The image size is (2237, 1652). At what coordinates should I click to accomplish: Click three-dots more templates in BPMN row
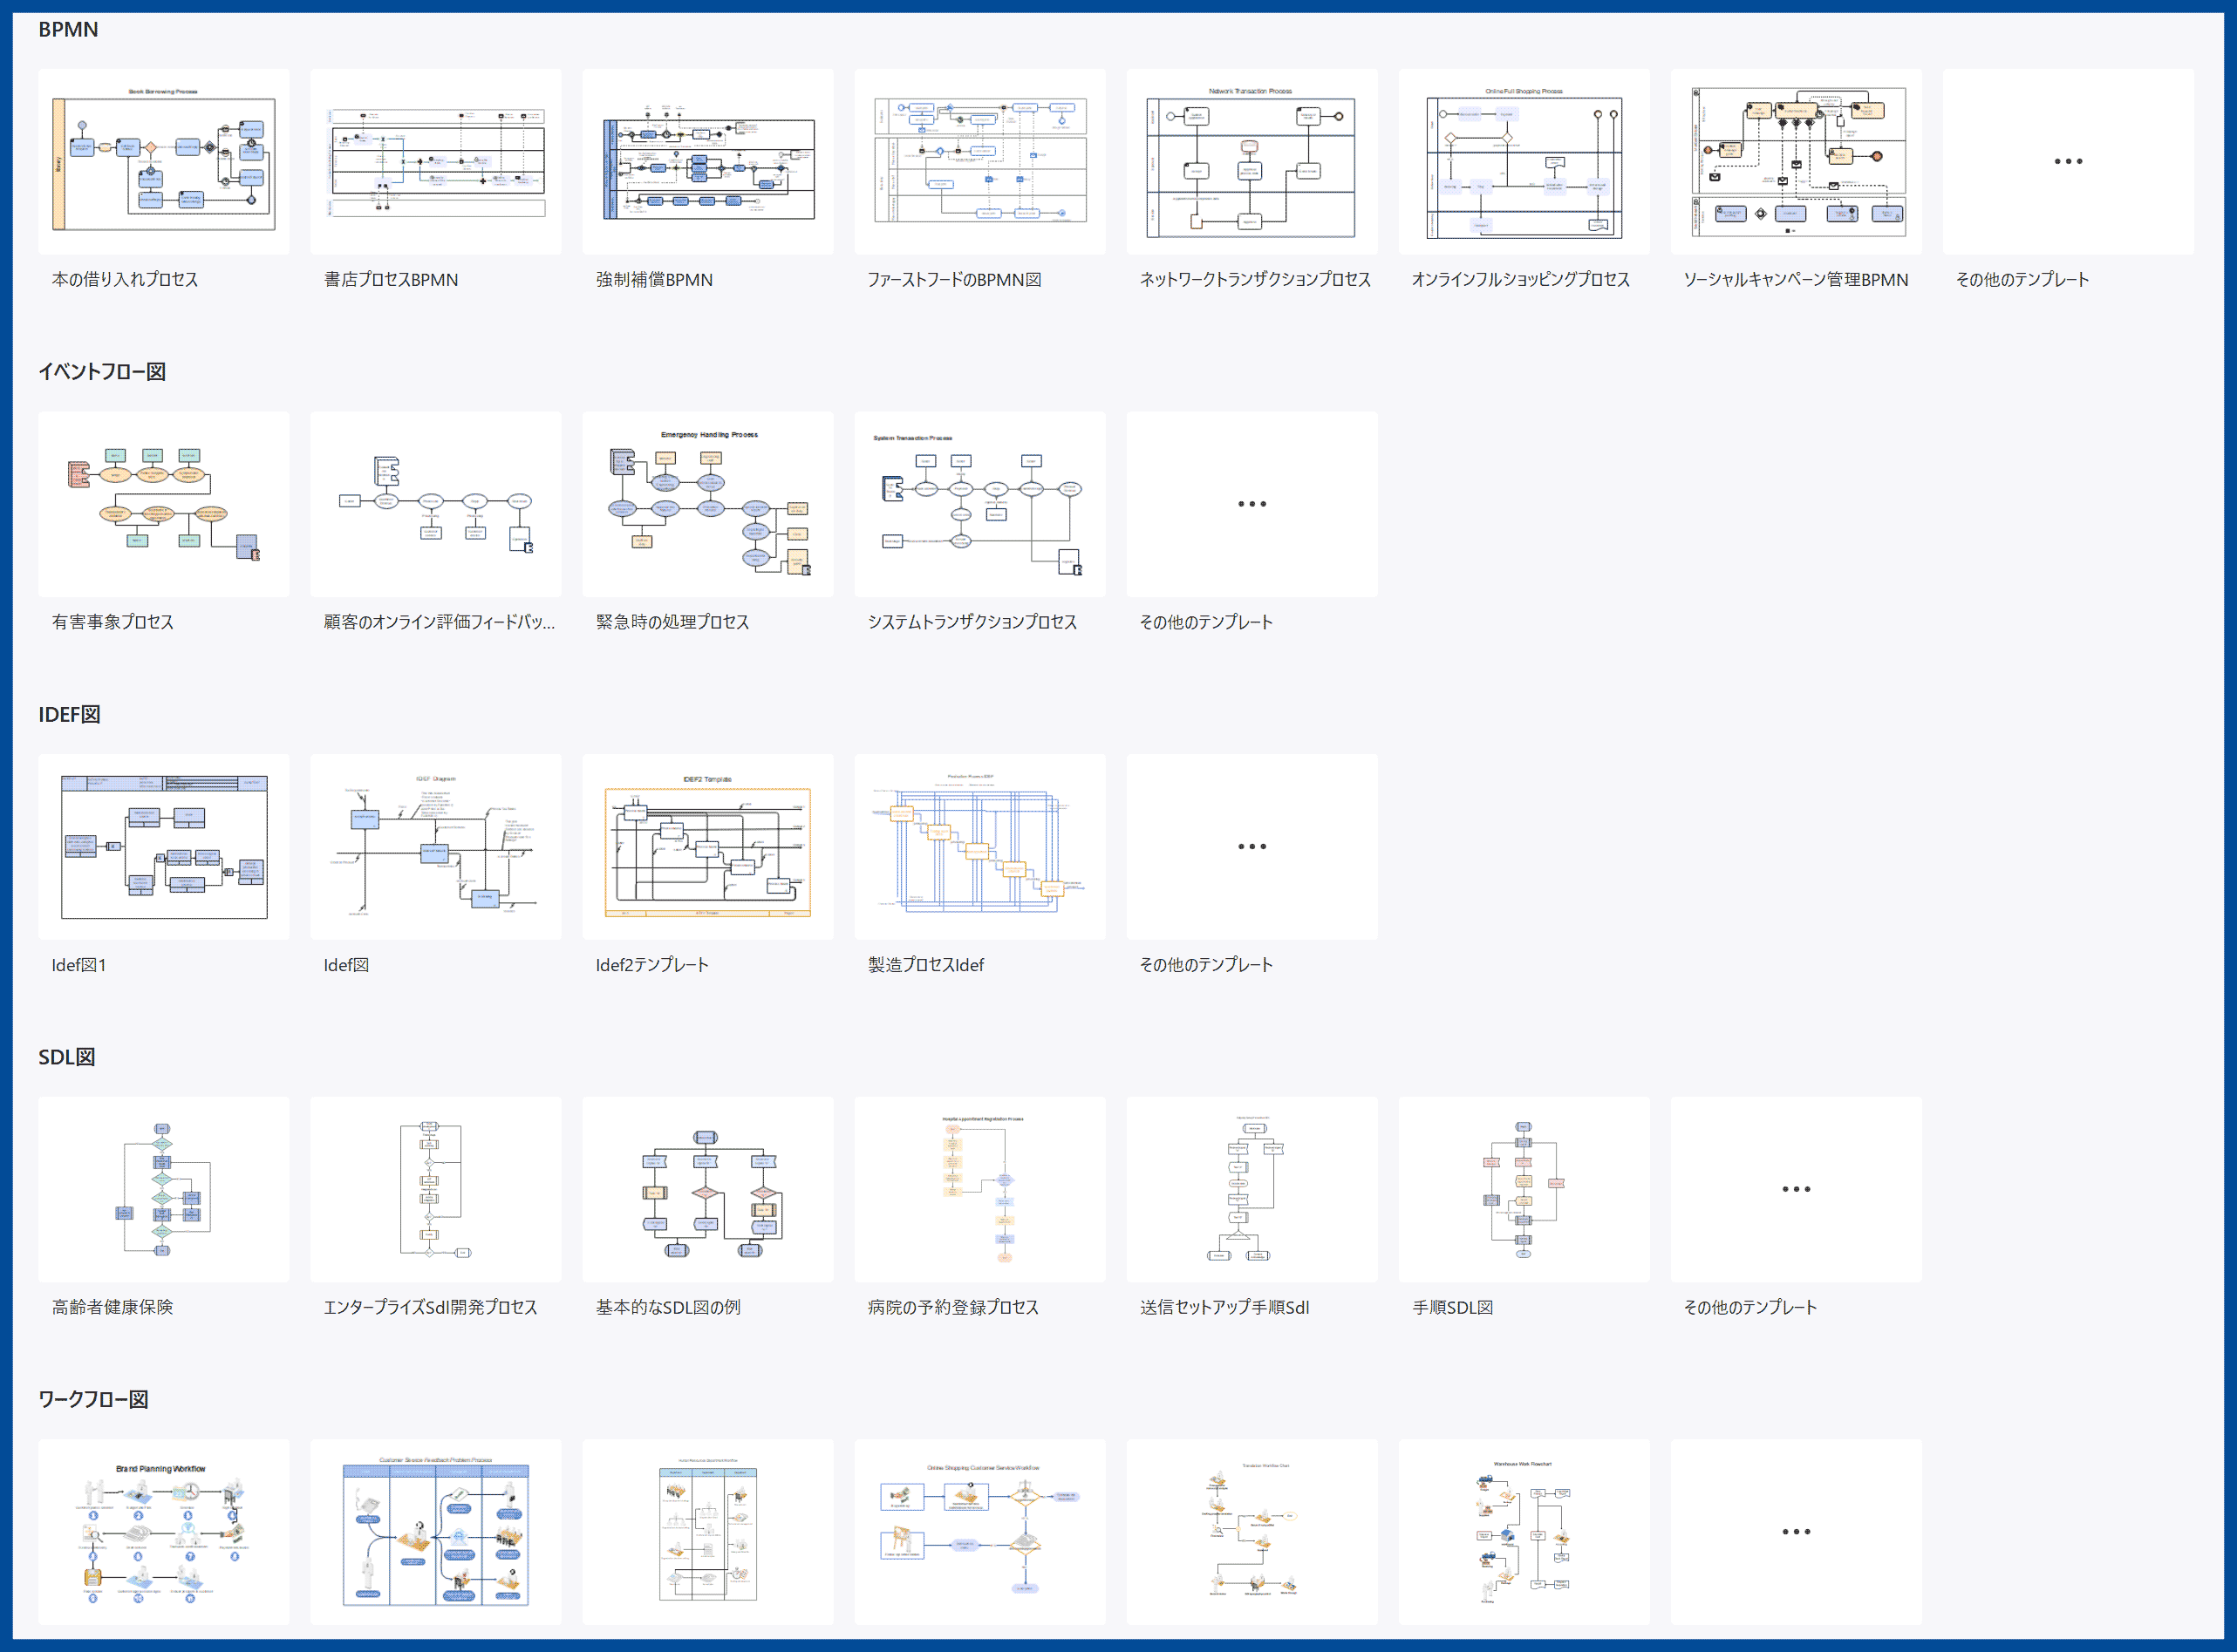click(2068, 161)
